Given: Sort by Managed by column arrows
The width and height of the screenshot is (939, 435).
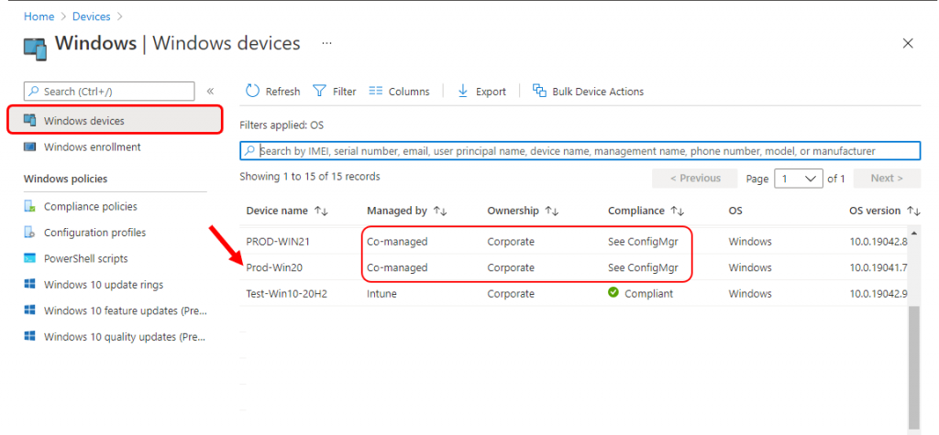Looking at the screenshot, I should pos(441,212).
